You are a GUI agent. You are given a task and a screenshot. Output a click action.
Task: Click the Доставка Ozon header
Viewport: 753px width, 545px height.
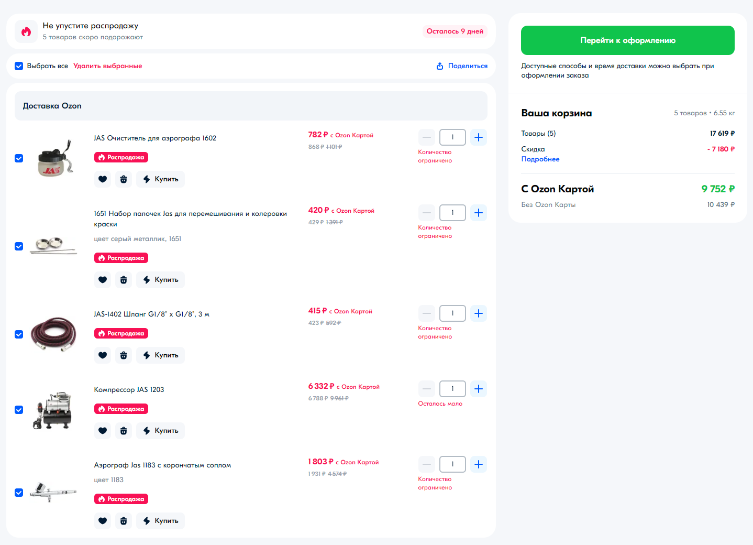251,106
